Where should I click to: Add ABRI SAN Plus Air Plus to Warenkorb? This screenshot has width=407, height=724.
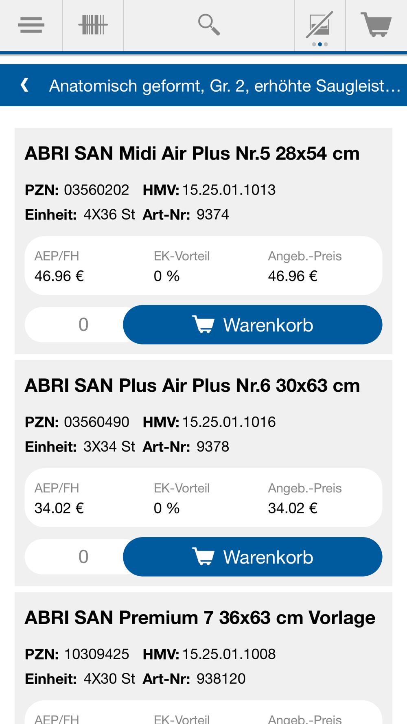(x=252, y=557)
